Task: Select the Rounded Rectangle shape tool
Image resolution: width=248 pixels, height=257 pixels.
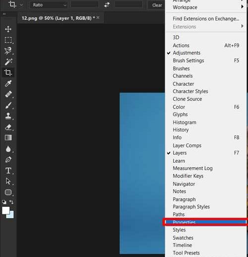Action: click(8, 192)
